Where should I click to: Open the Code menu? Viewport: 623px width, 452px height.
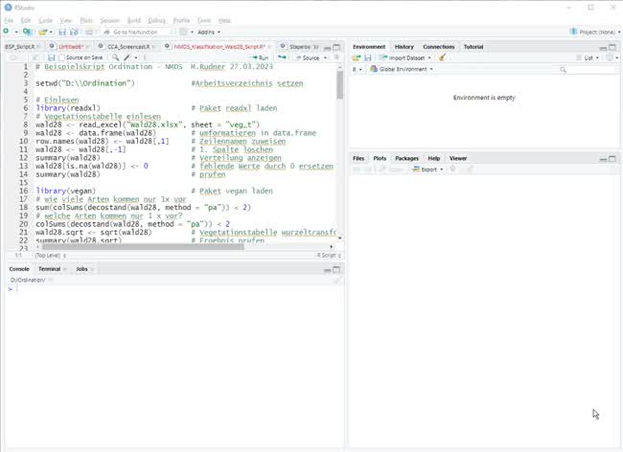(x=45, y=20)
